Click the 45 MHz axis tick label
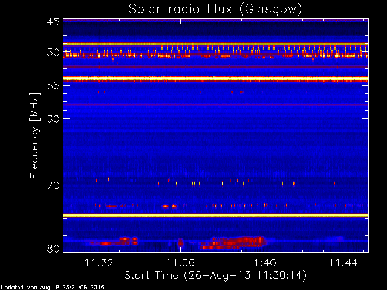This screenshot has width=387, height=290. 53,22
